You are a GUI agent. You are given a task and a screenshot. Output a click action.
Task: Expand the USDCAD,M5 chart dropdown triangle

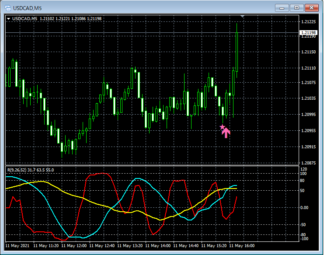click(x=8, y=19)
